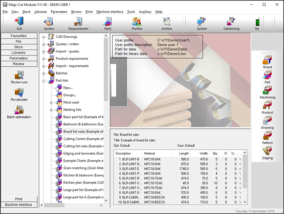Expand the Nesting lists tree node
The width and height of the screenshot is (284, 214).
(51, 110)
